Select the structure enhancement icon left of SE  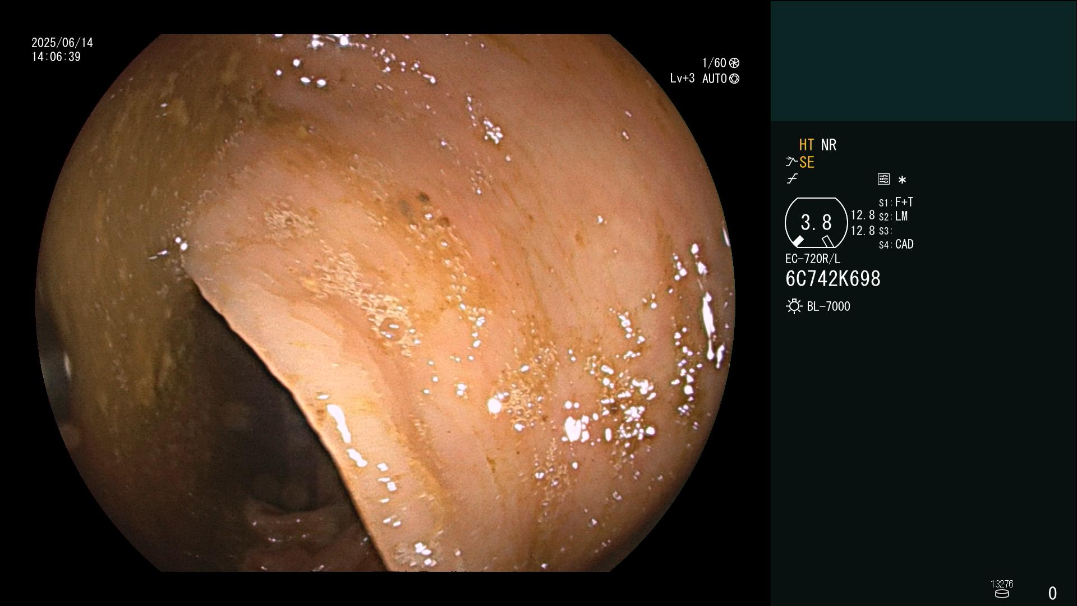[791, 162]
